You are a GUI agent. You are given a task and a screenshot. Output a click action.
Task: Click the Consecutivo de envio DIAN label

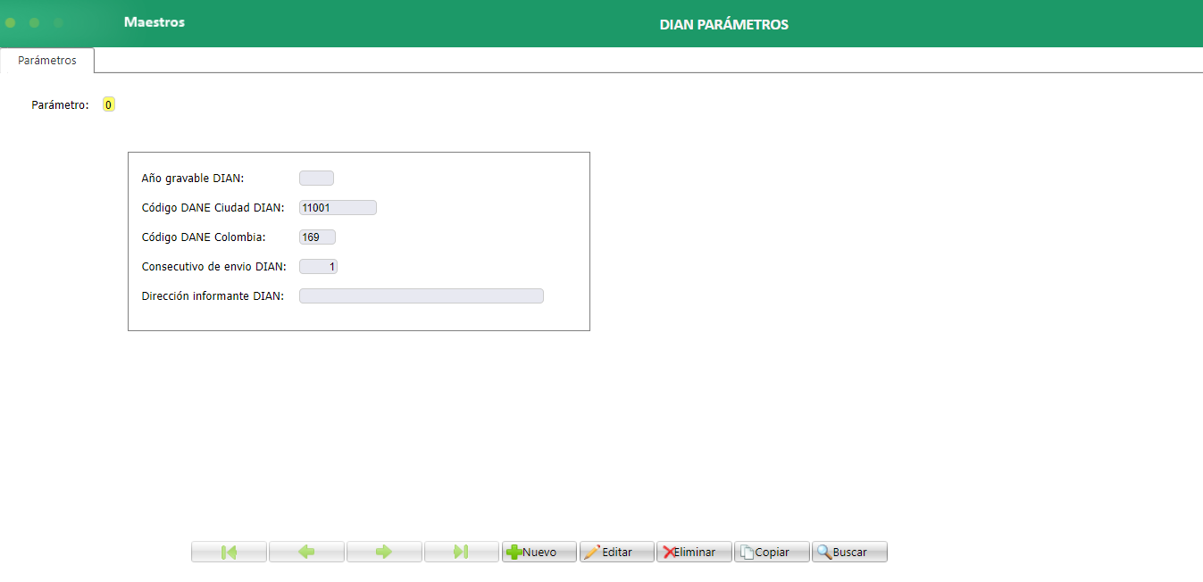click(213, 267)
